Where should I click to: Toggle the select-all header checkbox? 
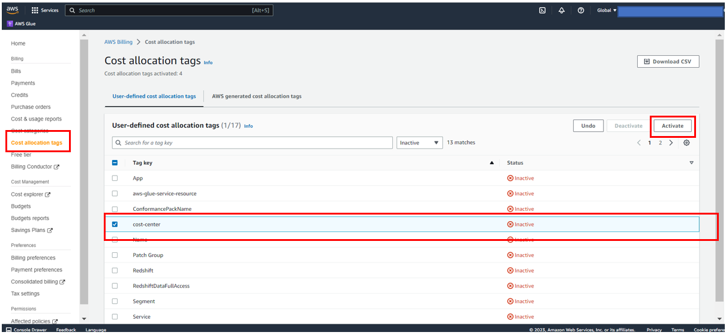(x=115, y=163)
